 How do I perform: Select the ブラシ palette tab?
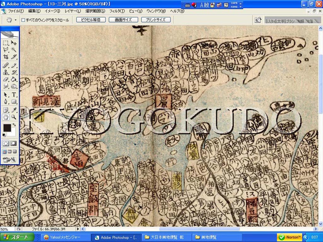290,21
